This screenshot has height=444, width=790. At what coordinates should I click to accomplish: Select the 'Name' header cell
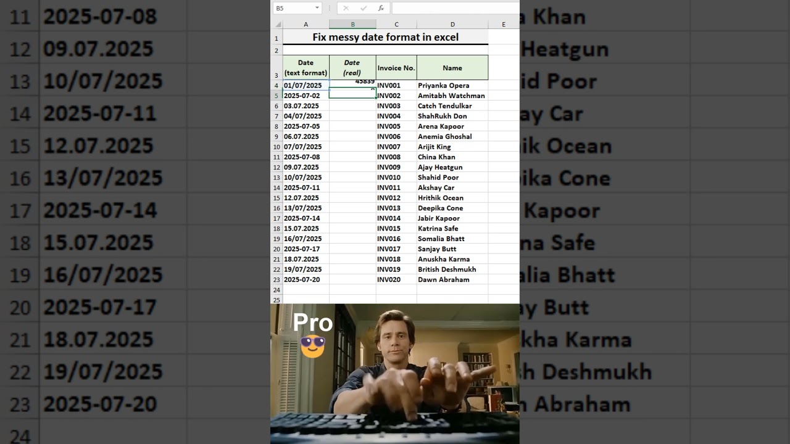452,68
